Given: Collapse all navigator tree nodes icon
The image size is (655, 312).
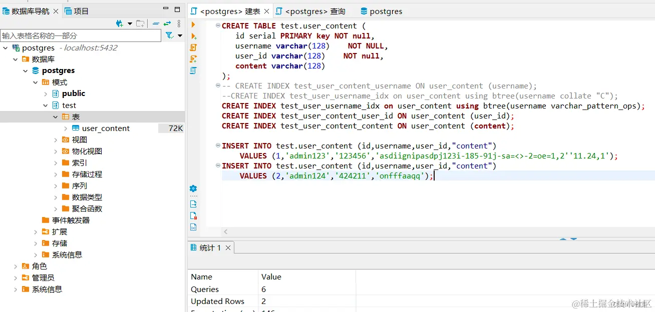Looking at the screenshot, I should (156, 23).
